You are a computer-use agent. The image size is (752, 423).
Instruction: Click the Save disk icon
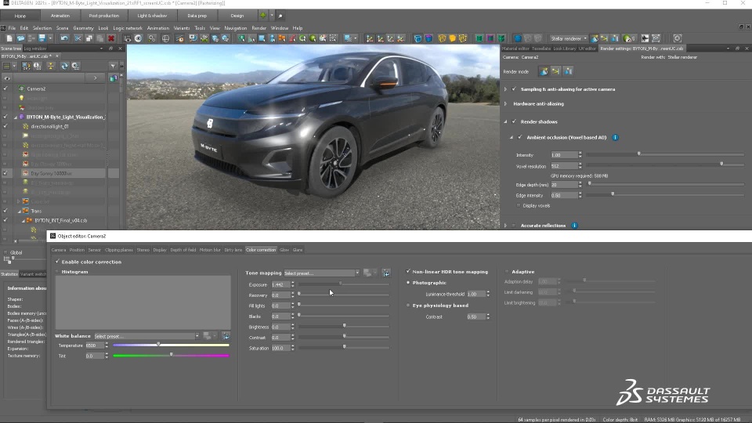[x=42, y=38]
